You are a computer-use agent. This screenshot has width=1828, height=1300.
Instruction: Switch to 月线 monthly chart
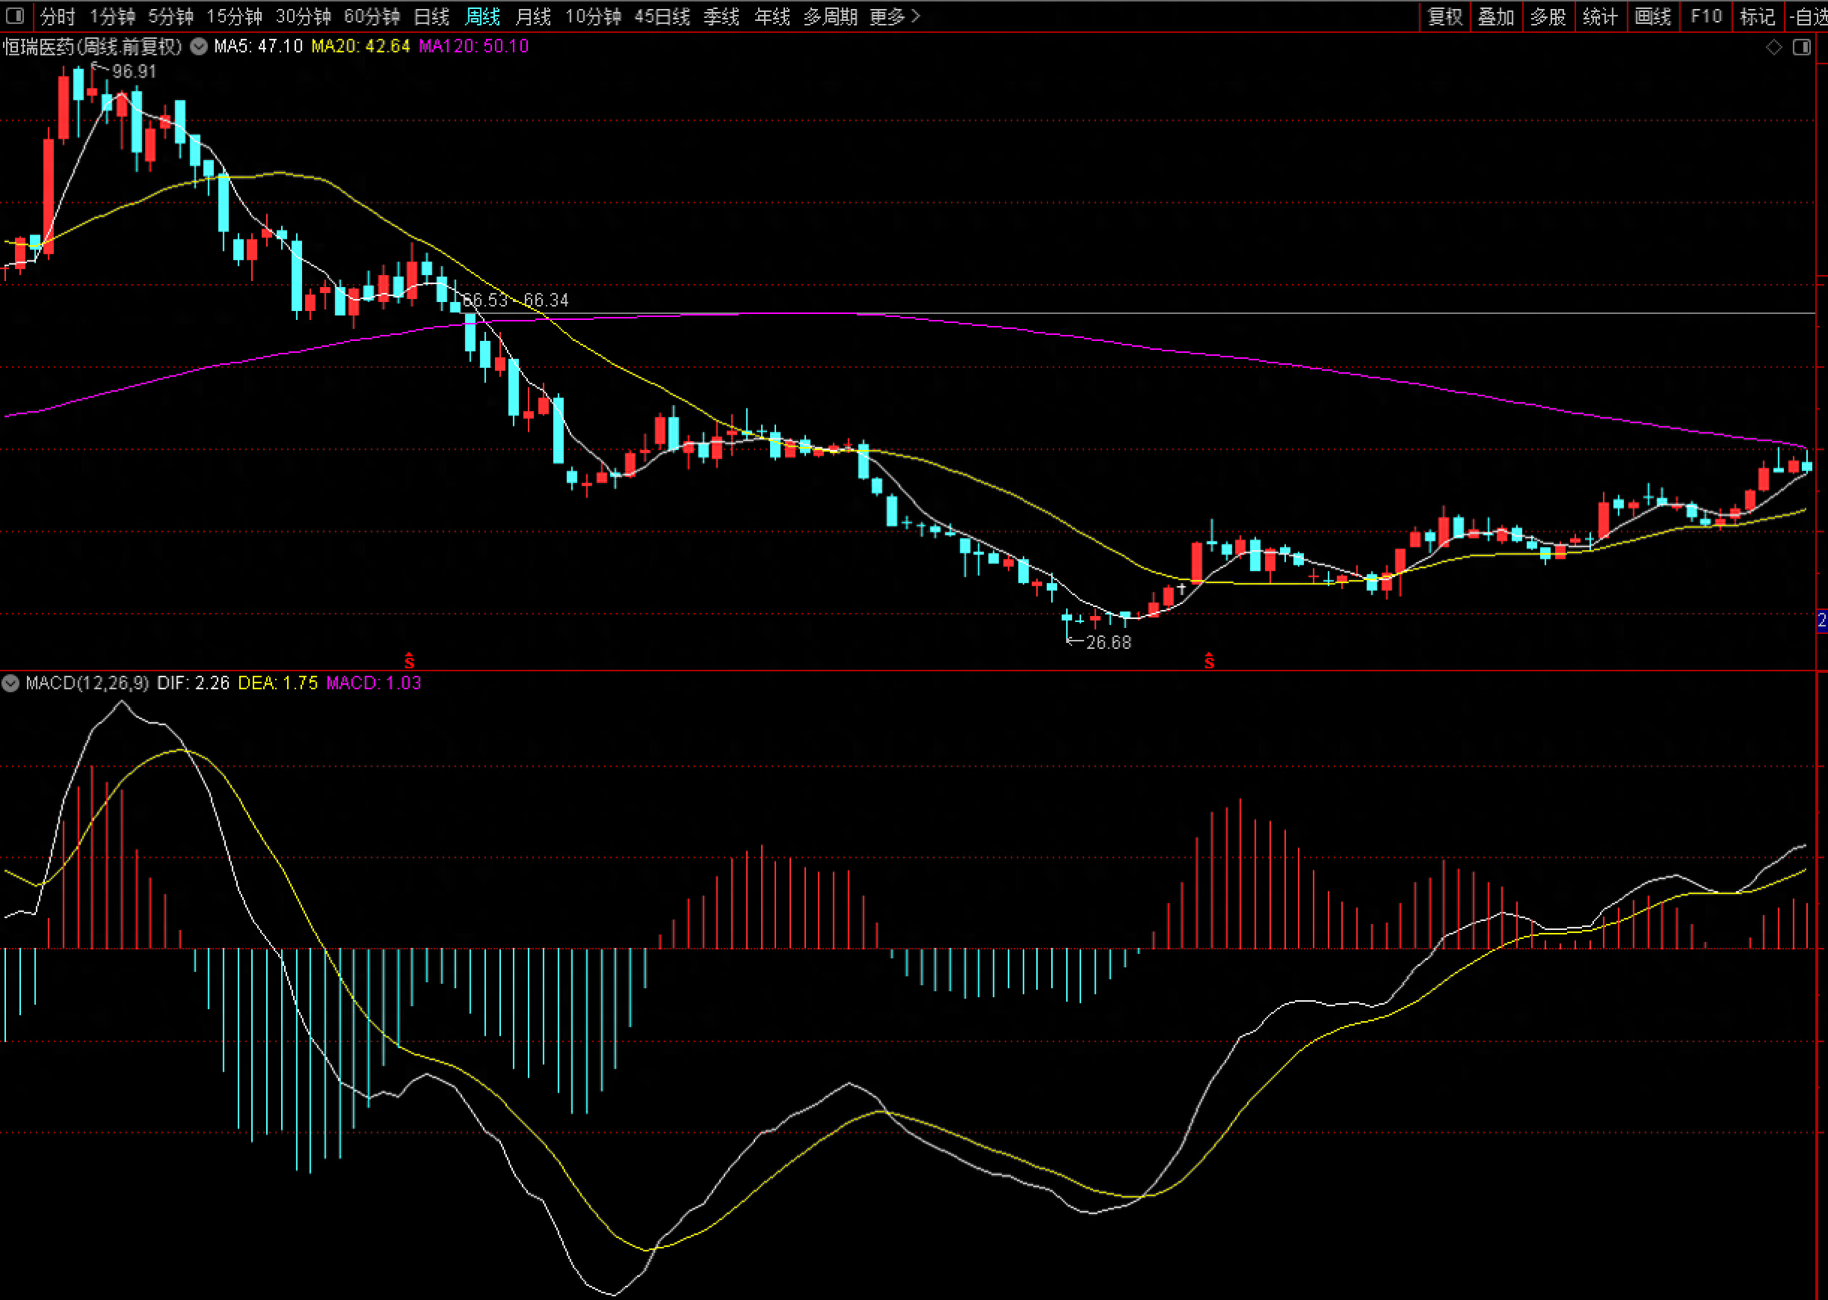pos(533,16)
